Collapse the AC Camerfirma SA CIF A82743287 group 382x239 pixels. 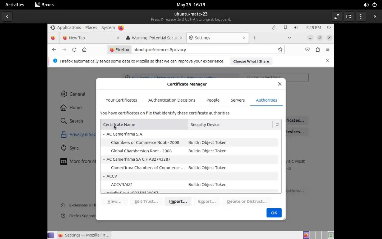pos(104,159)
